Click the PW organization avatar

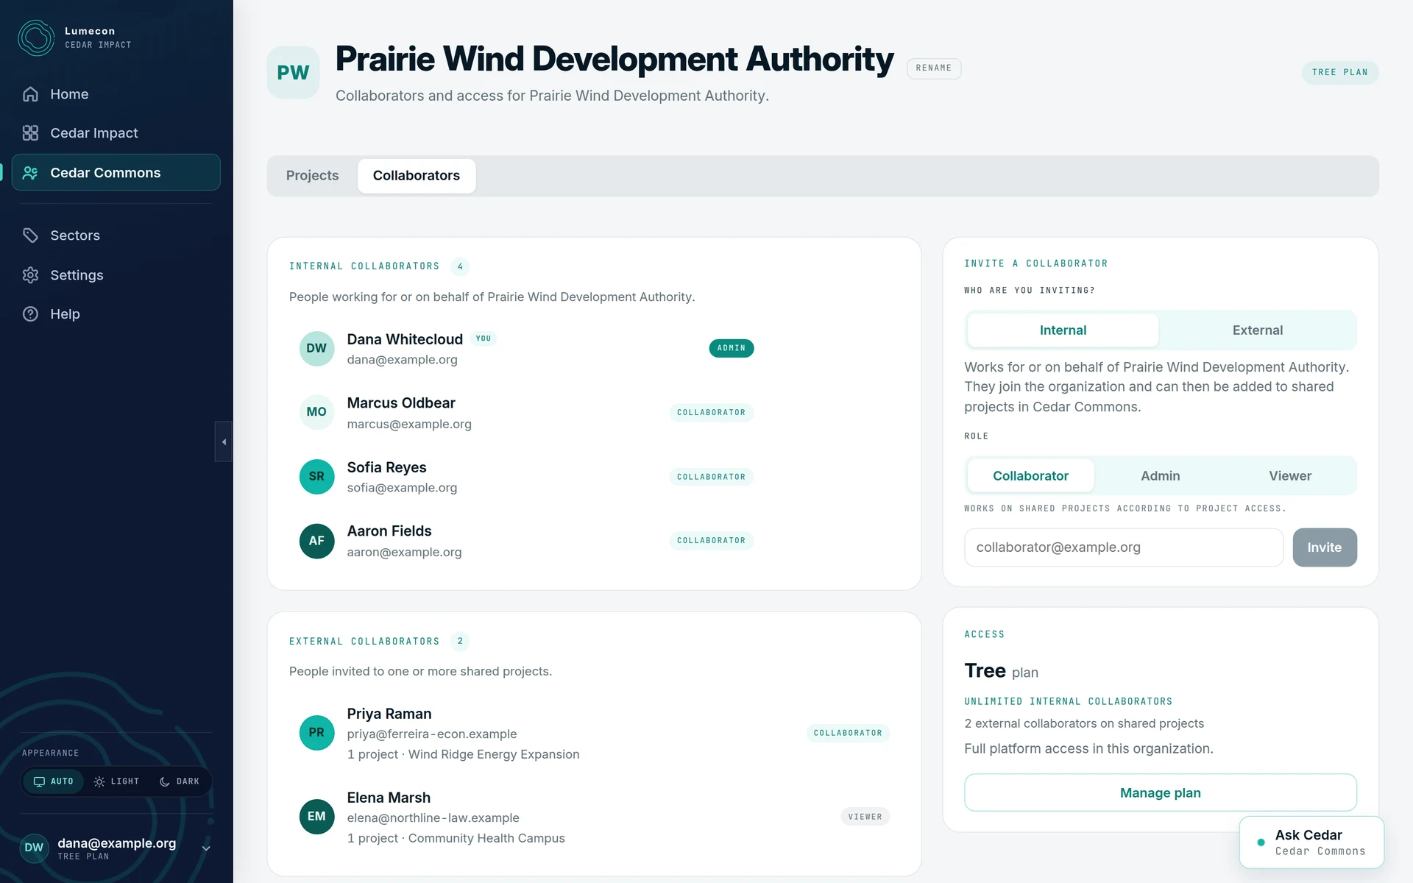[293, 72]
